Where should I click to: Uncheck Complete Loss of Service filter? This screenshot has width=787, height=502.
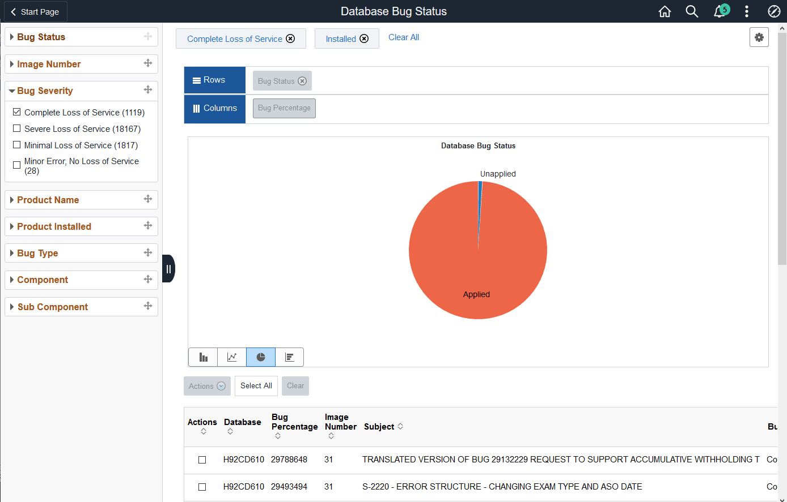coord(16,111)
